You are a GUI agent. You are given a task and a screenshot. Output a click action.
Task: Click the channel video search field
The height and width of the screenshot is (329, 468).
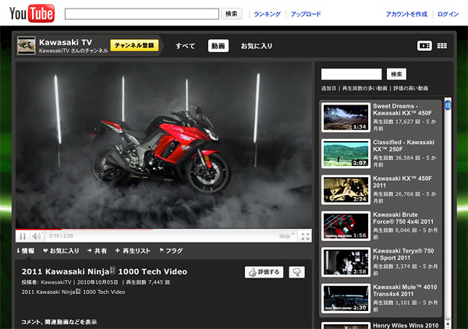(351, 74)
